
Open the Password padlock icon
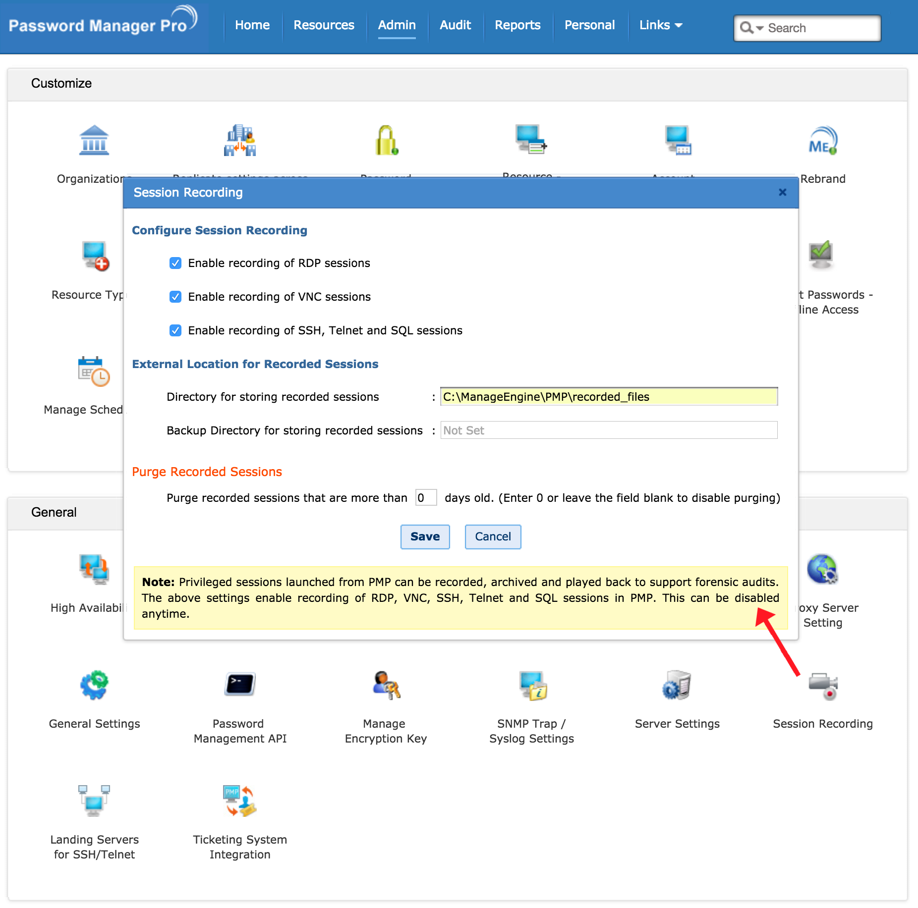coord(387,141)
